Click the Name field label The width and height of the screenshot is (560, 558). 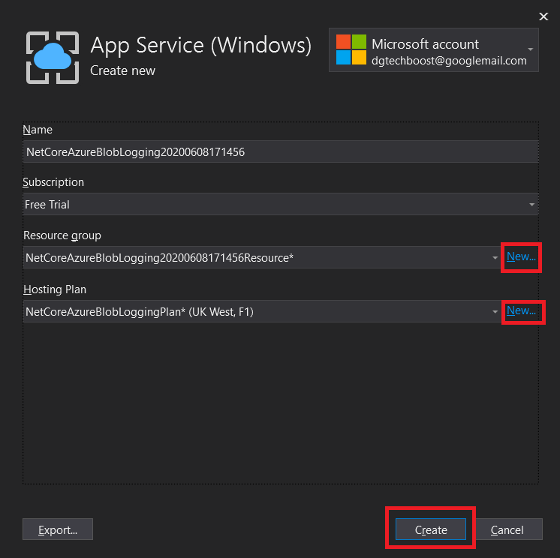point(38,130)
